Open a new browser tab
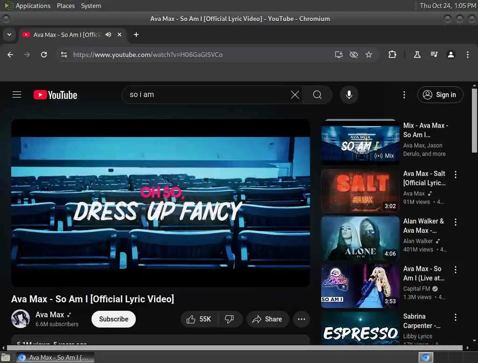This screenshot has height=363, width=478. [136, 35]
